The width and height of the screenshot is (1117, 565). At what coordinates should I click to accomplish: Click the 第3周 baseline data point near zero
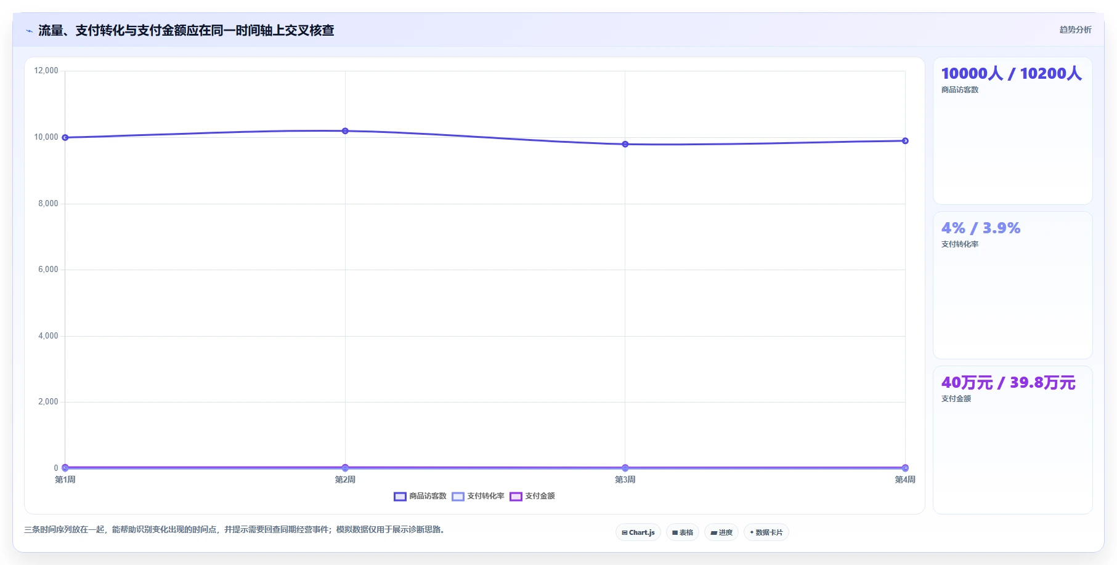(625, 468)
